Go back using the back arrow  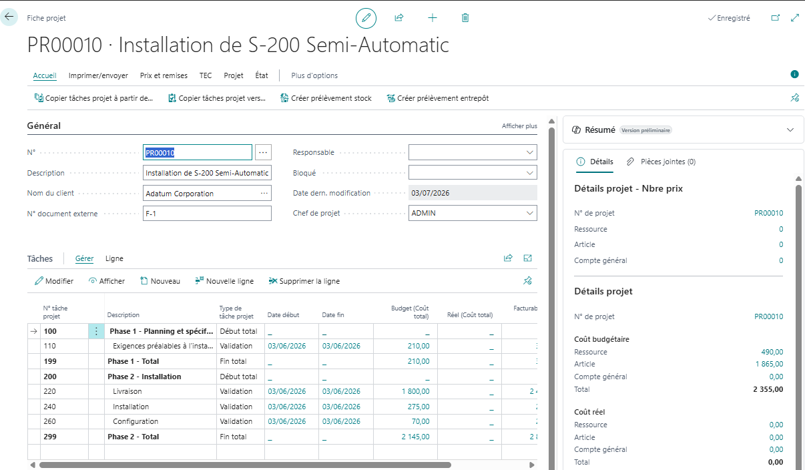pos(9,17)
